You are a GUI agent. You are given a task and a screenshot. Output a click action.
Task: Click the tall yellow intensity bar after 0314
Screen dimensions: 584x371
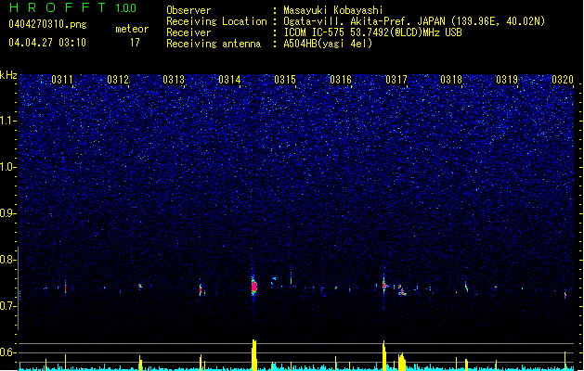(x=254, y=355)
